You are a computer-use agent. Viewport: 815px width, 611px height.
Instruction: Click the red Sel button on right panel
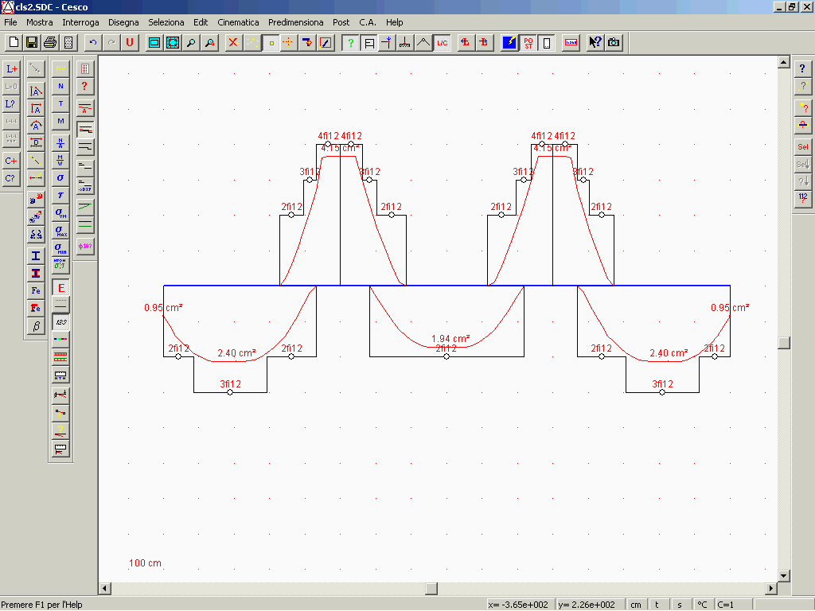(802, 147)
